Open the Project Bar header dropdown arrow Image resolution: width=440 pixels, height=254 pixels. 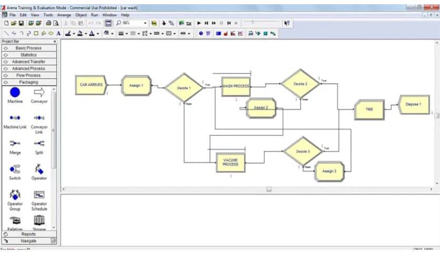coord(55,41)
